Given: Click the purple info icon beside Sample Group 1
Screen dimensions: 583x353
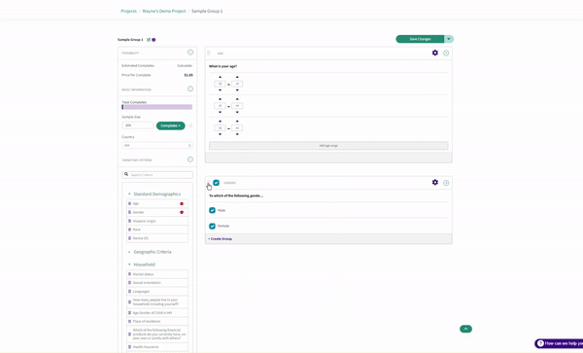Looking at the screenshot, I should (154, 40).
